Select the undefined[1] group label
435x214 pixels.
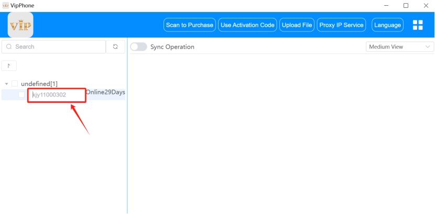pos(39,84)
